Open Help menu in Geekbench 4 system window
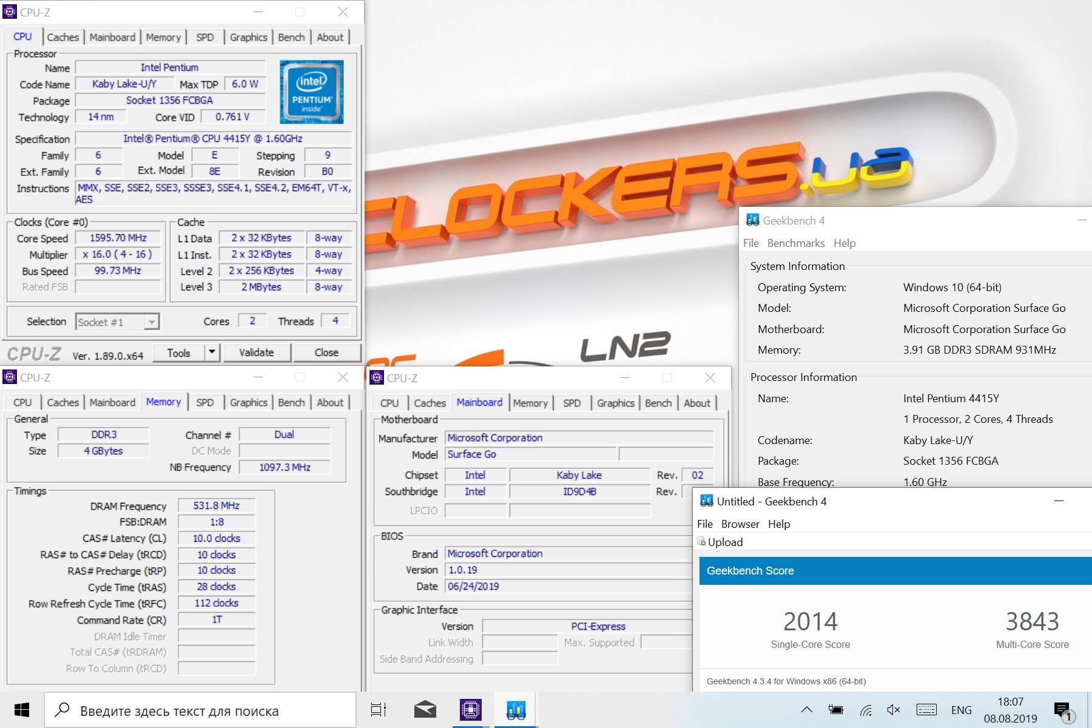The height and width of the screenshot is (728, 1092). [x=844, y=243]
